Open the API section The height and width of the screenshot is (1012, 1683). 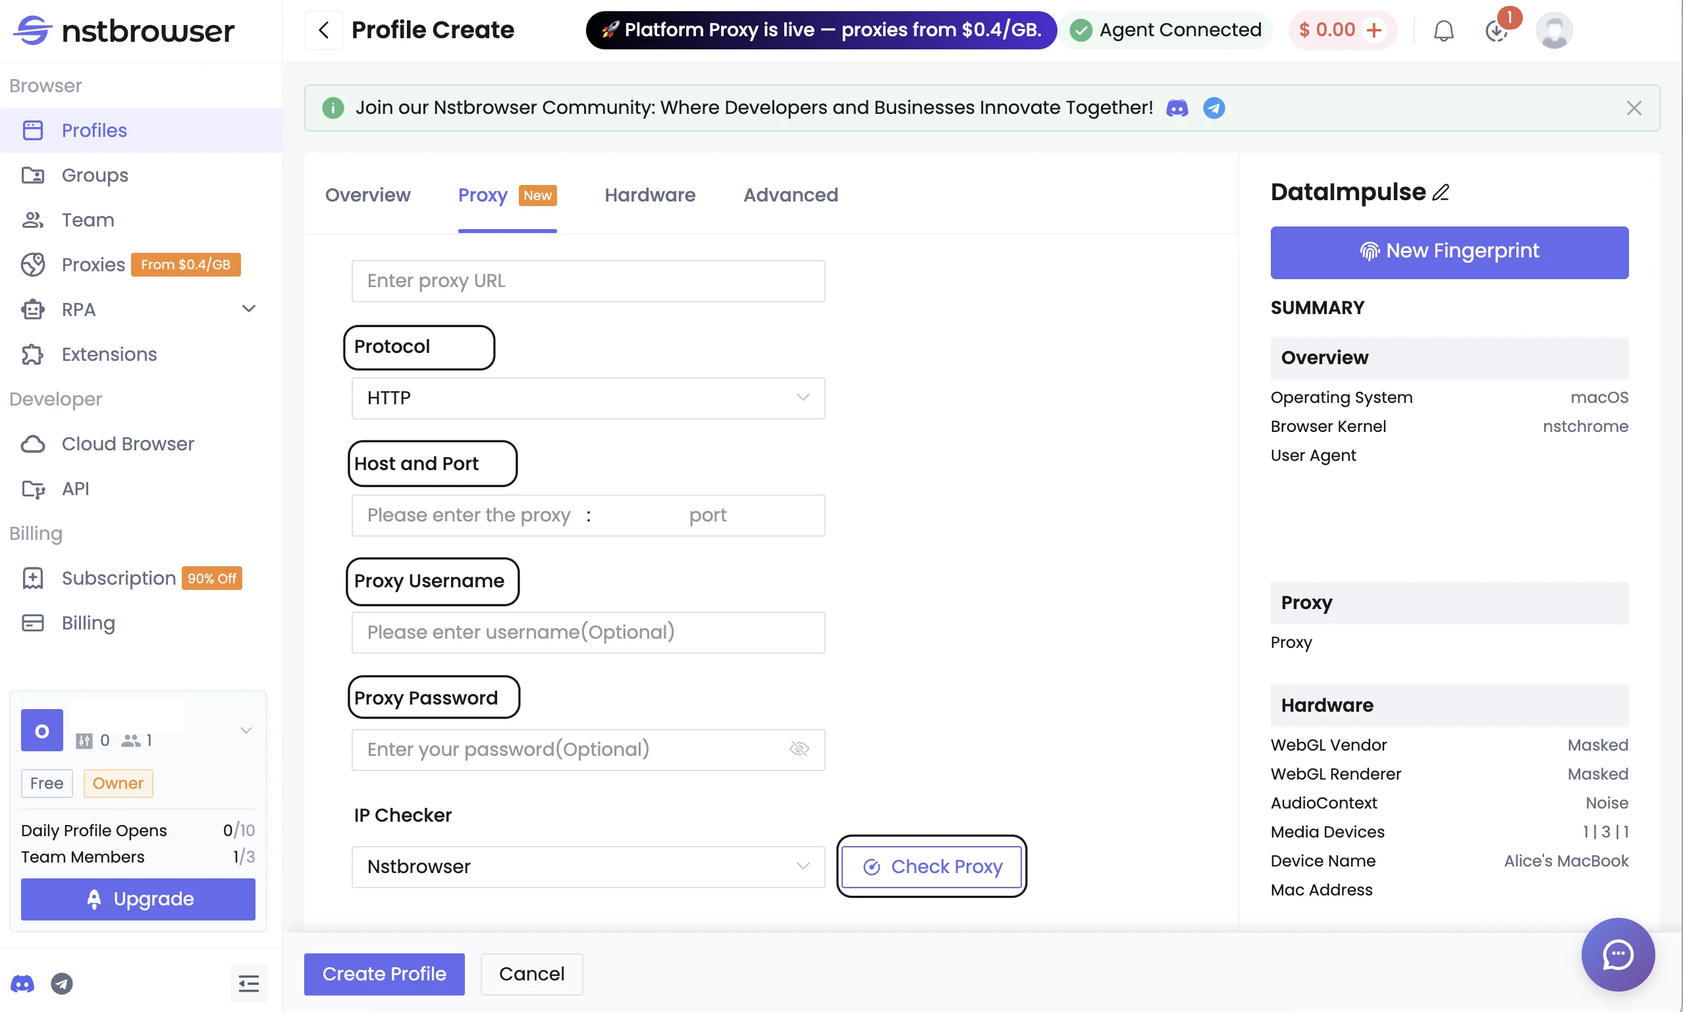pyautogui.click(x=76, y=489)
